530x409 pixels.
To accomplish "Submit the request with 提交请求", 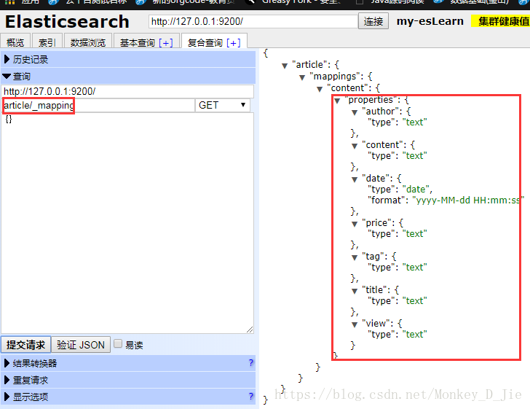I will coord(25,345).
